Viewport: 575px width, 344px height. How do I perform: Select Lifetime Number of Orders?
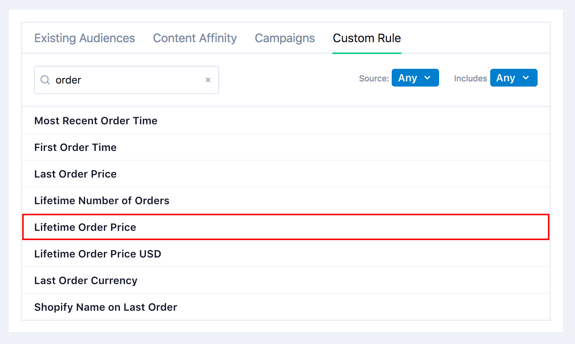[102, 200]
